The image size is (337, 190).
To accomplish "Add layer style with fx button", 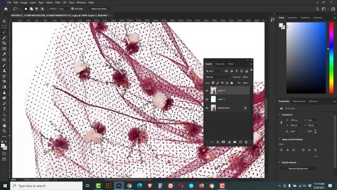I will coord(218,142).
